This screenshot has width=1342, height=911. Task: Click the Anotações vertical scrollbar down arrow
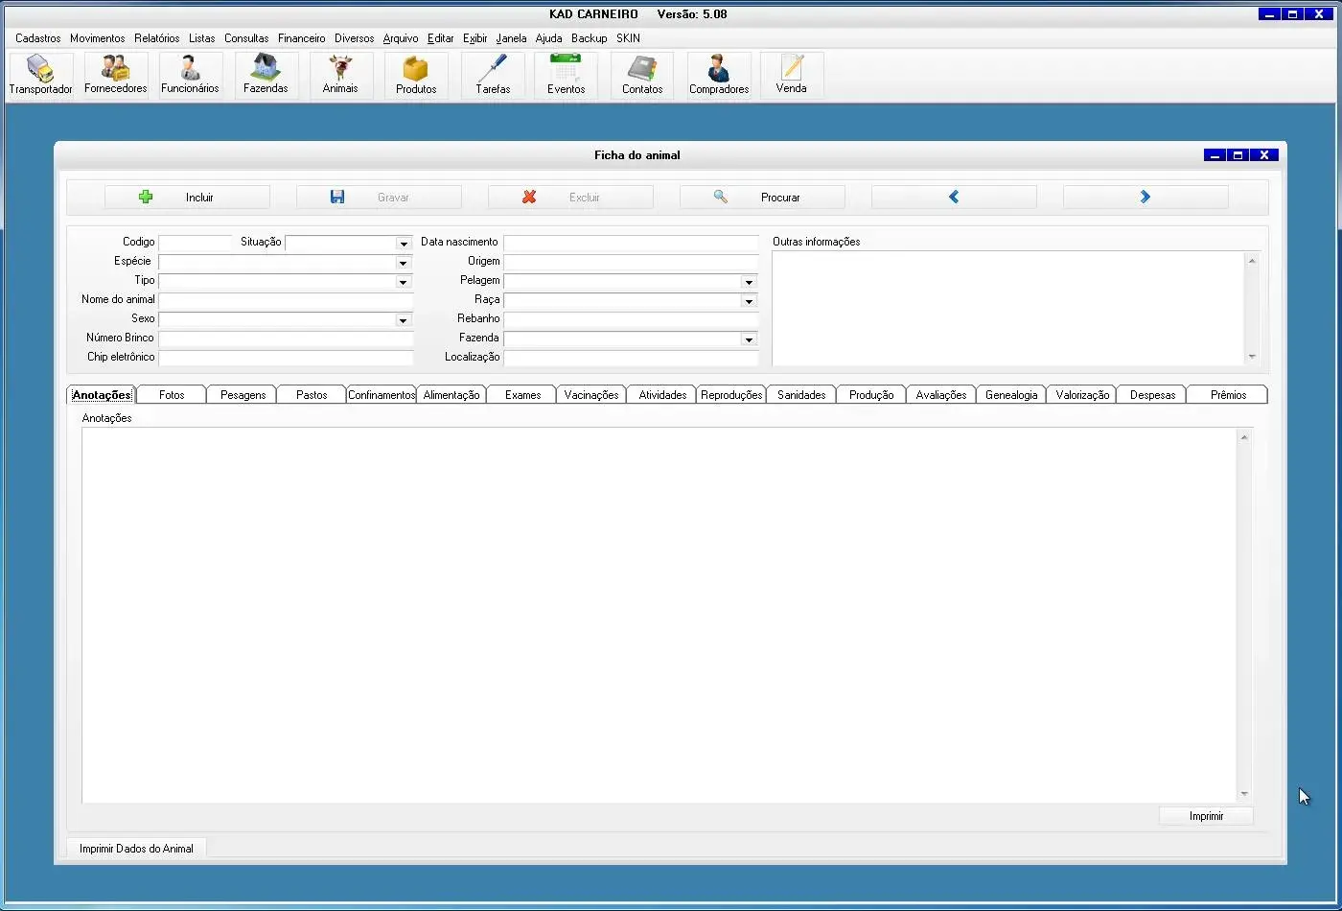click(x=1244, y=794)
